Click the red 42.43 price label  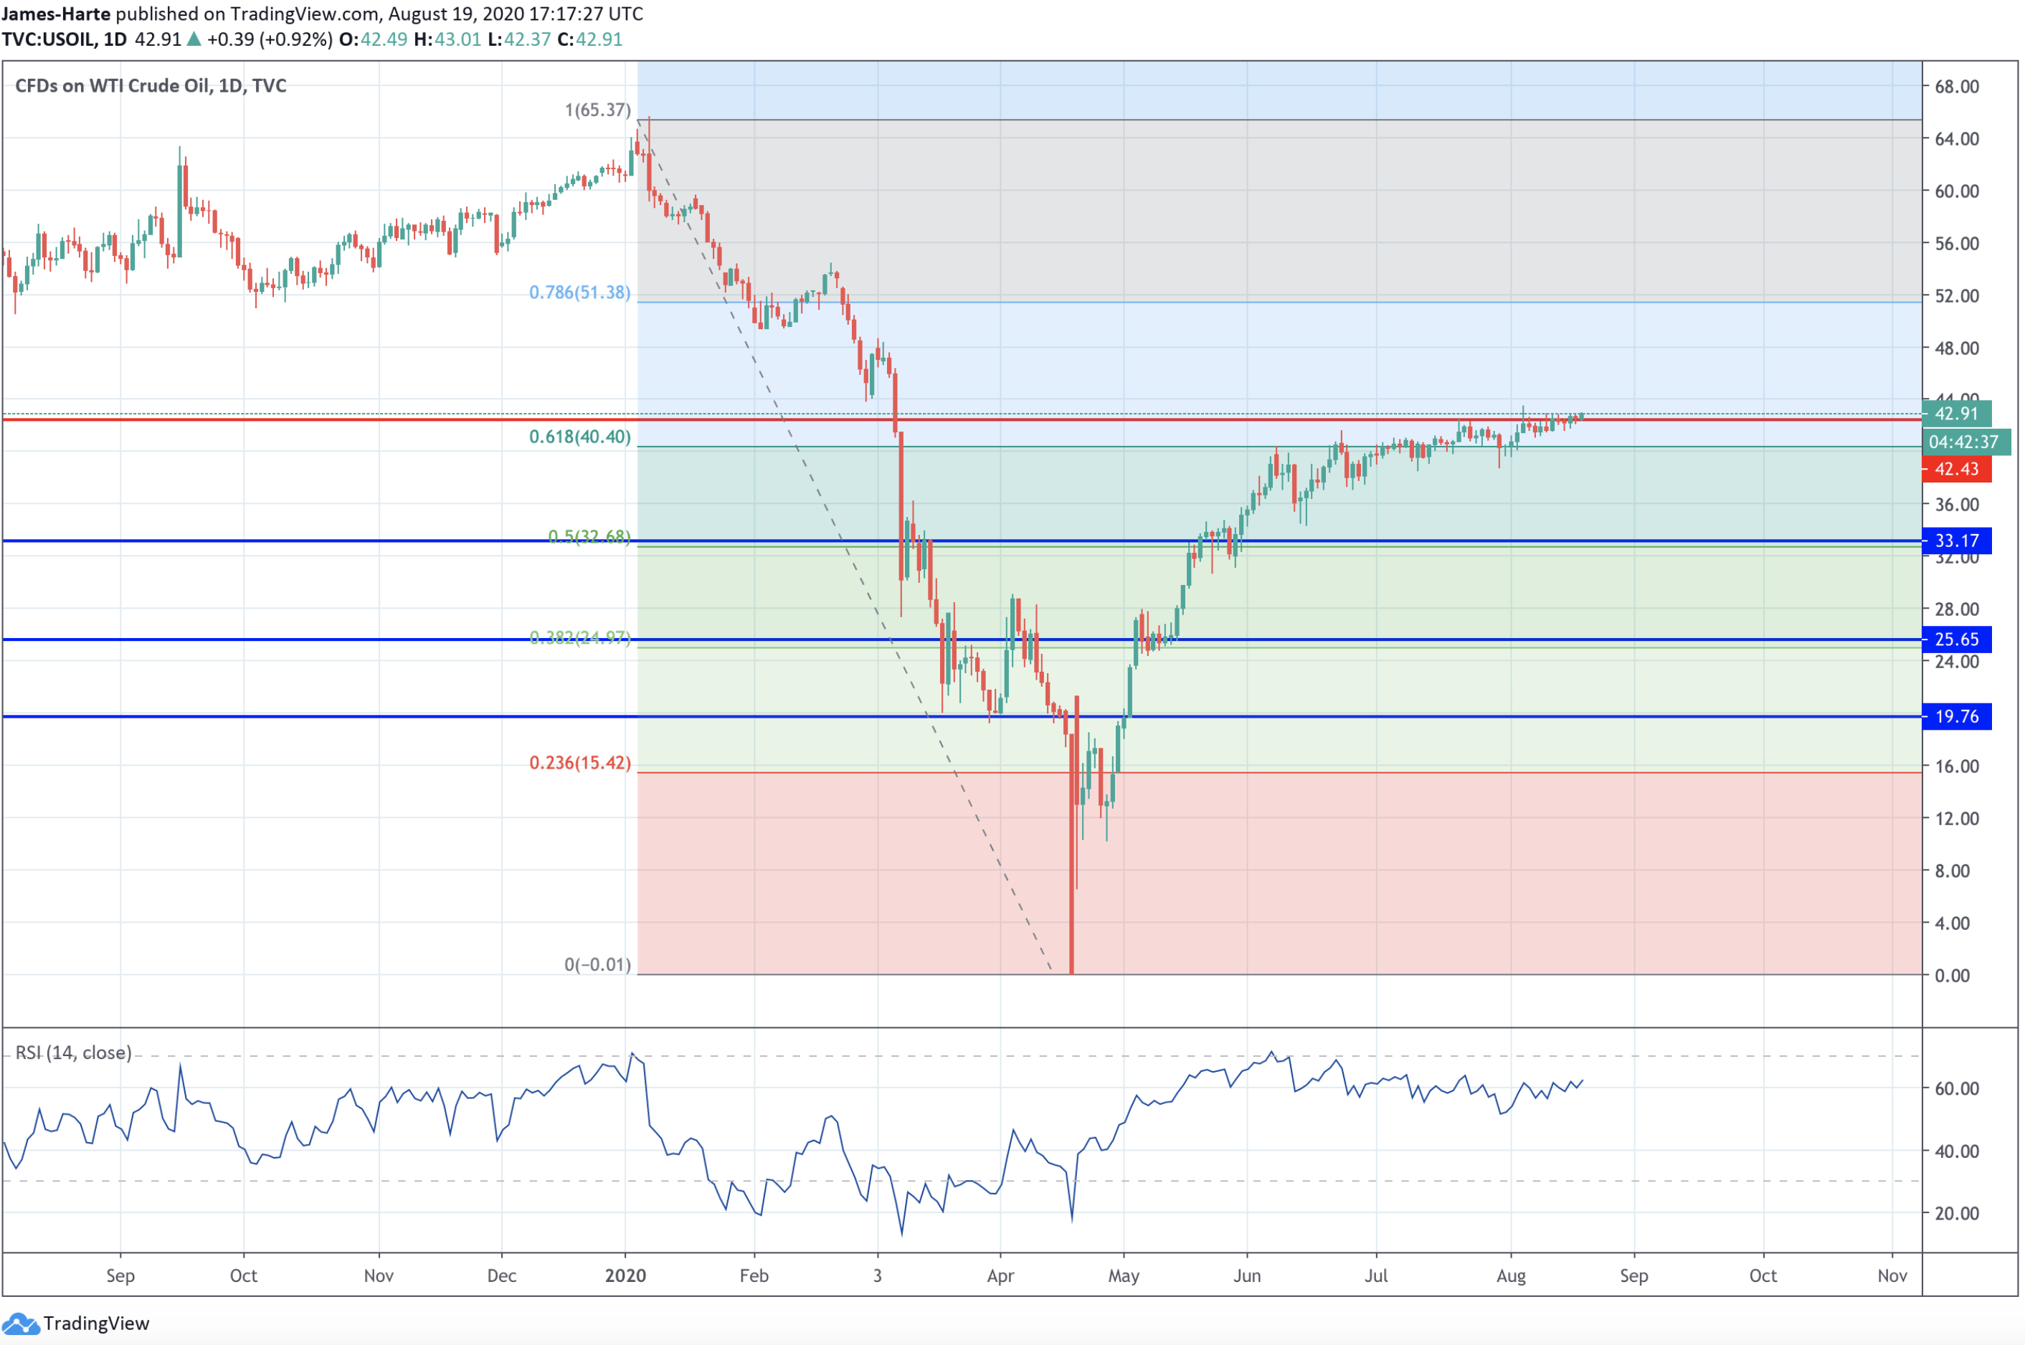click(x=1956, y=469)
